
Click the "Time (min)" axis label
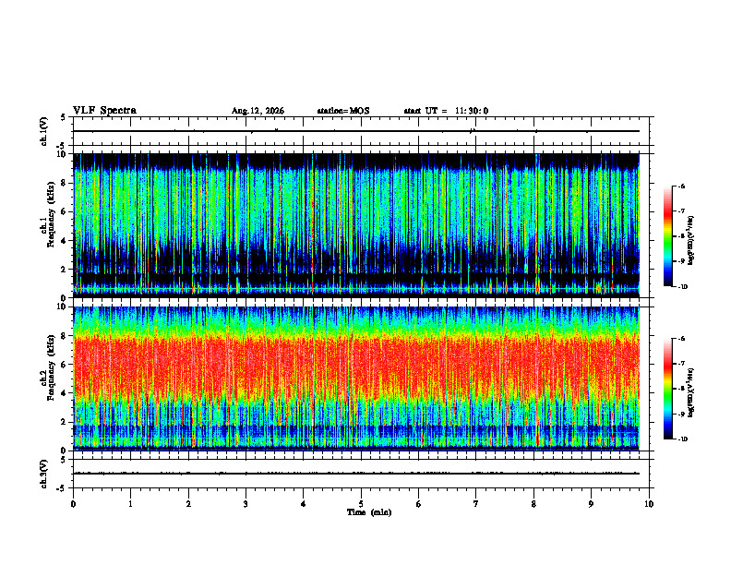coord(369,512)
